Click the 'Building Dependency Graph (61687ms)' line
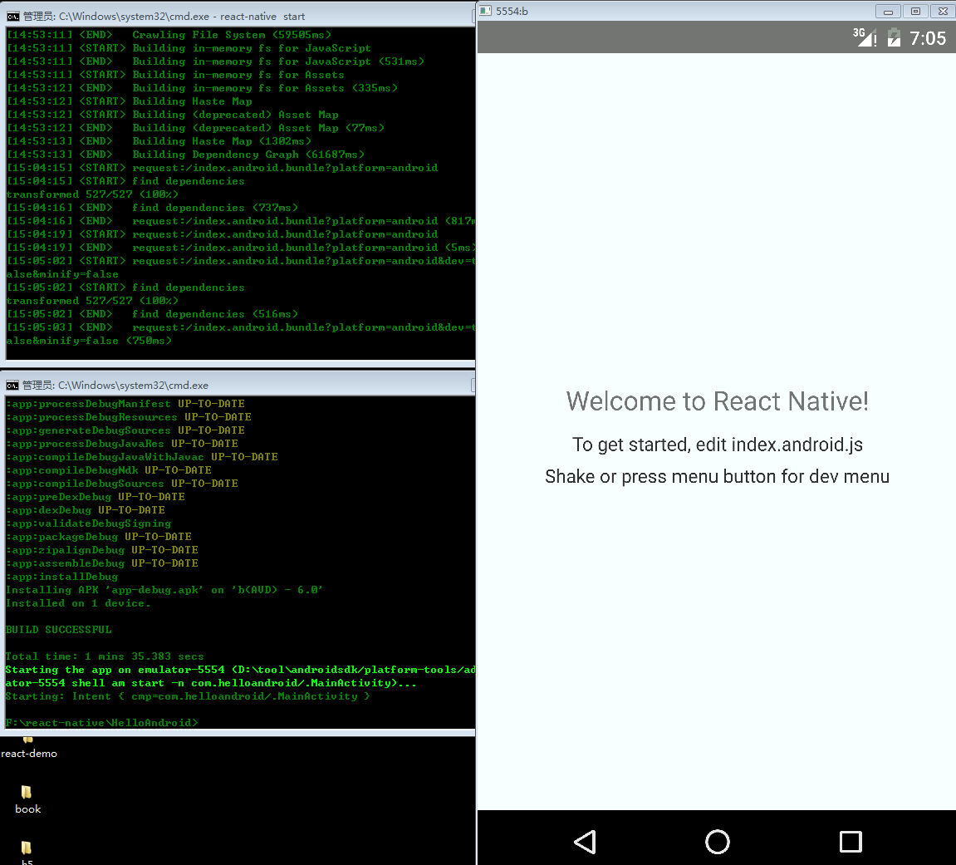 (x=185, y=155)
